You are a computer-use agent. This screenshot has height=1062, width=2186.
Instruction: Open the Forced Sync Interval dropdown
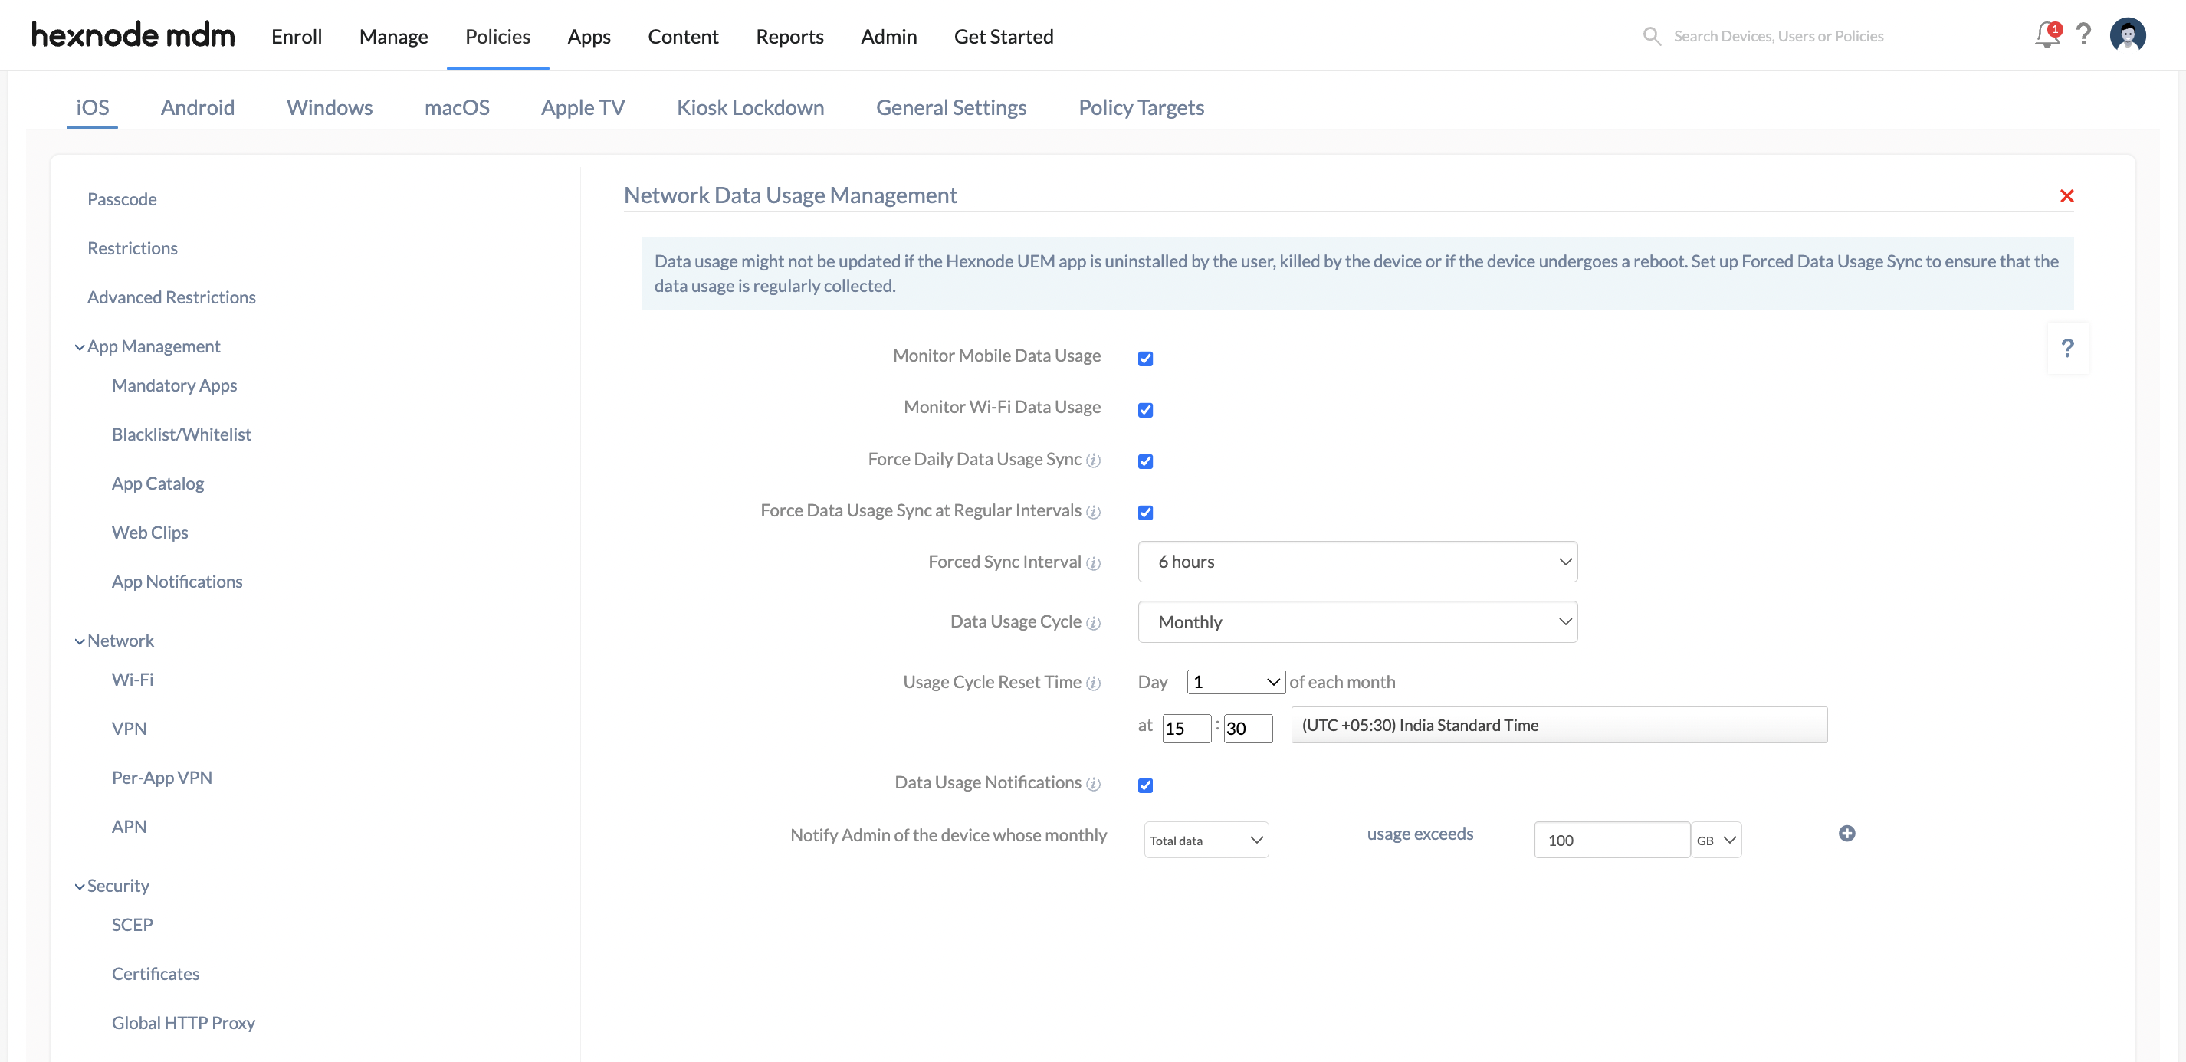(1357, 562)
